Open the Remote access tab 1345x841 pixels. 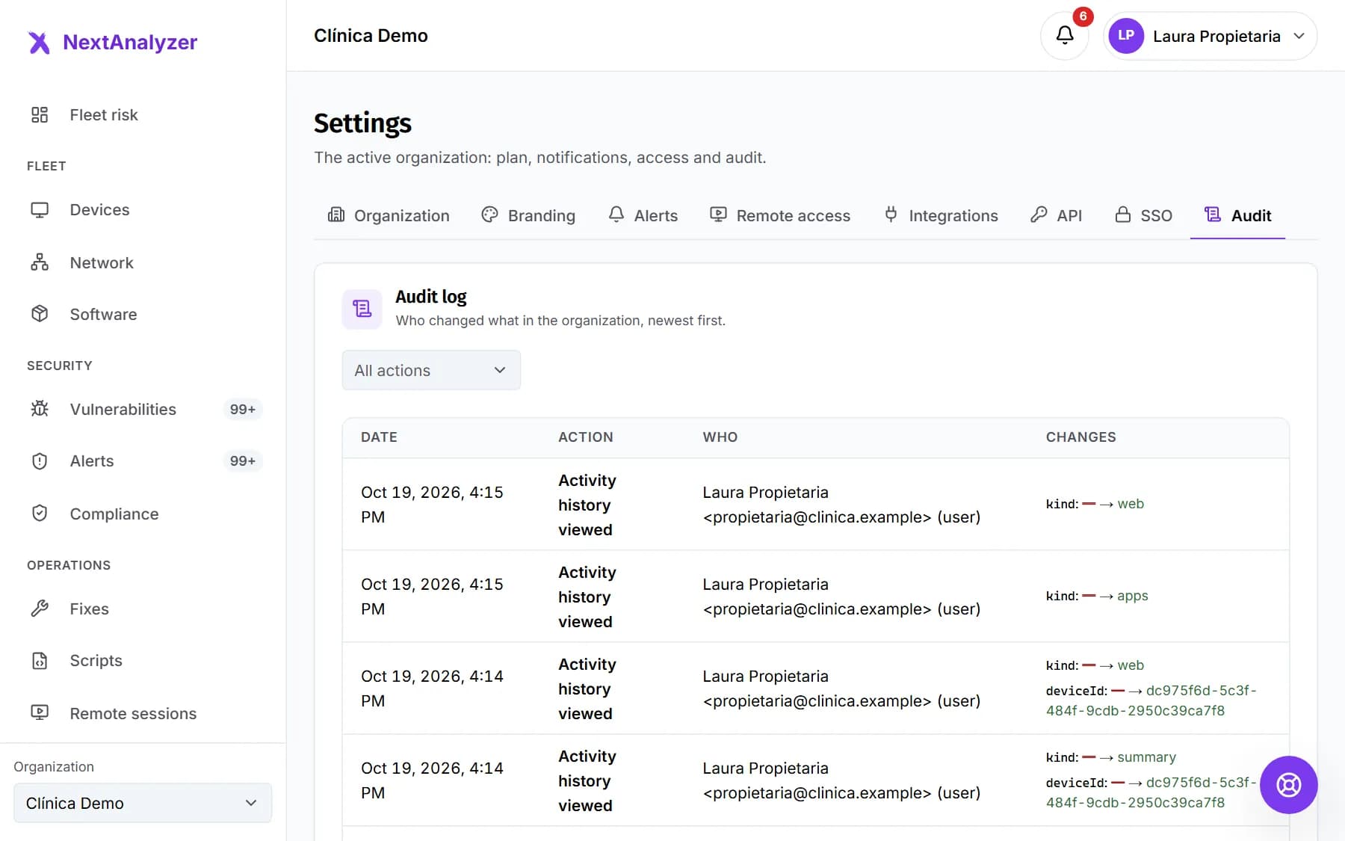780,215
